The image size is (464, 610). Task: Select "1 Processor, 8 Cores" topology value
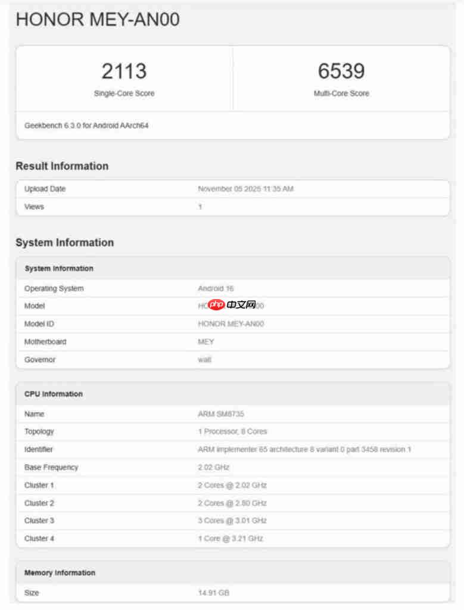coord(232,432)
